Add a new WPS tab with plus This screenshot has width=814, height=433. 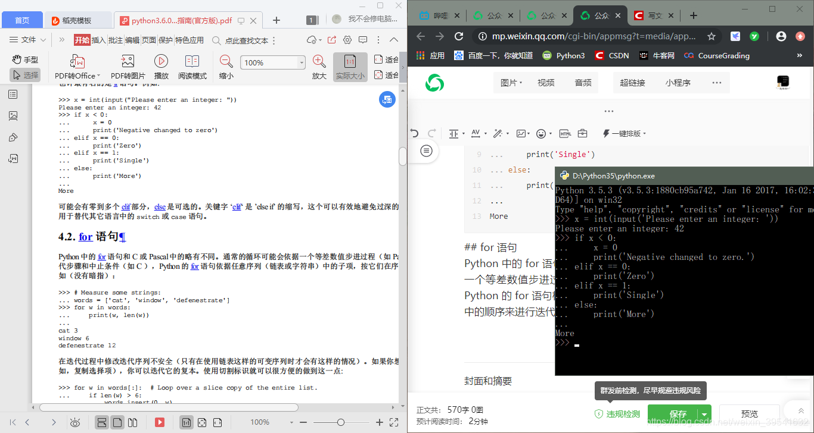click(276, 20)
